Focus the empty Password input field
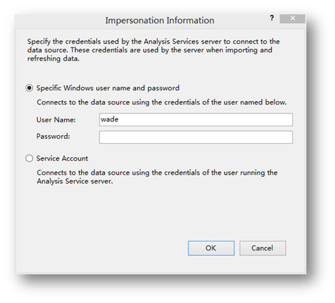Viewport: 335px width, 303px height. [196, 137]
